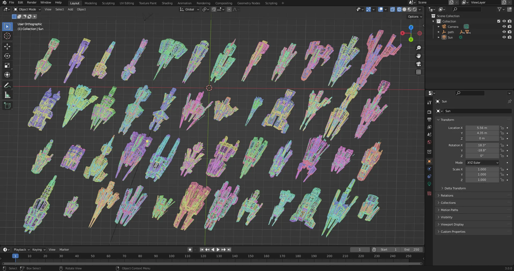The width and height of the screenshot is (514, 271).
Task: Open the Scene properties tab icon
Action: (x=429, y=134)
